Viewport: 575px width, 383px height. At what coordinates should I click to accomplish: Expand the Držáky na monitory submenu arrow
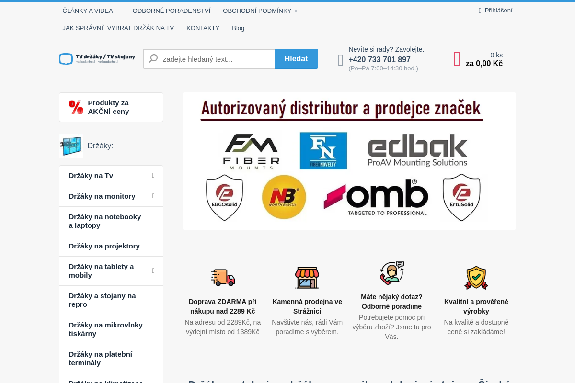pyautogui.click(x=153, y=196)
